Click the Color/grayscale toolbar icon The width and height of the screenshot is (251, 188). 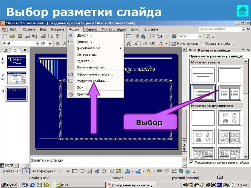point(174,36)
